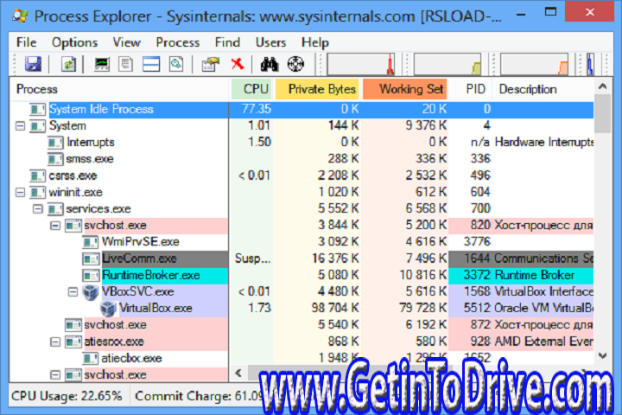
Task: Open System Information graph icon
Action: point(102,64)
